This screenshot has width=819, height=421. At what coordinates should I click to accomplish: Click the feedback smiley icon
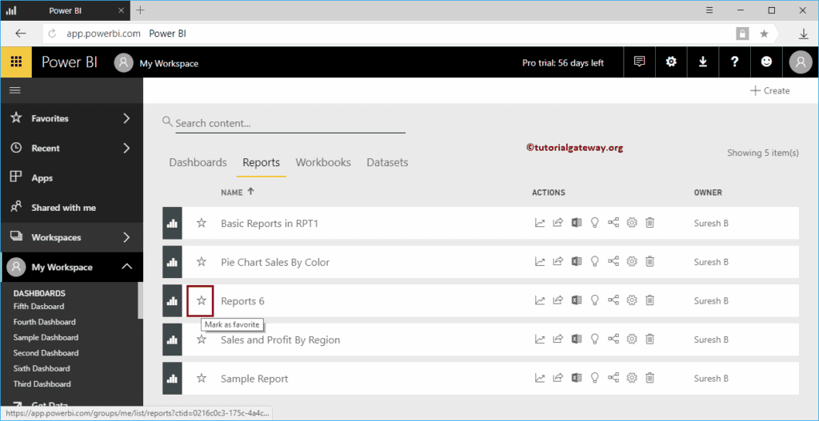point(766,62)
